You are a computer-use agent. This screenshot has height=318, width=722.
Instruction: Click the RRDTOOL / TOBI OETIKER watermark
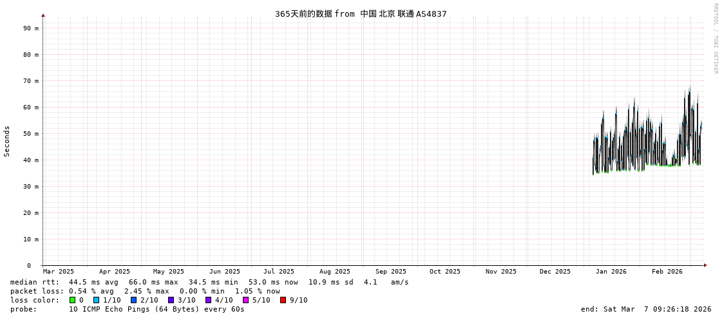(x=715, y=39)
